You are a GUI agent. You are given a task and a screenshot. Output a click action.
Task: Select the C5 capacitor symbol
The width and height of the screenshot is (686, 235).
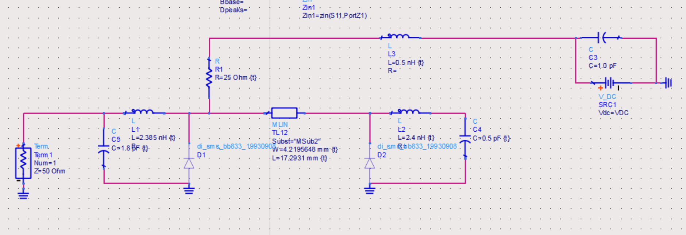coord(104,149)
